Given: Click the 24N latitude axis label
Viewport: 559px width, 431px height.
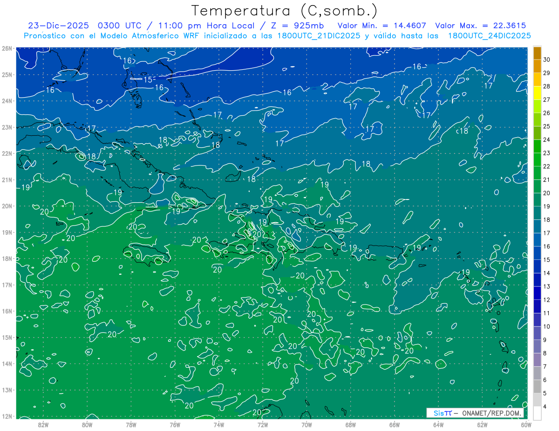Looking at the screenshot, I should pyautogui.click(x=7, y=101).
